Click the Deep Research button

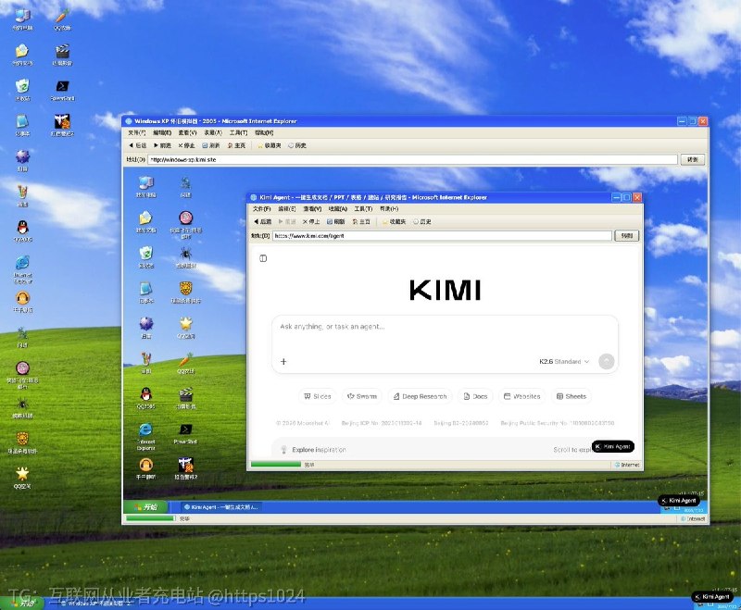421,396
